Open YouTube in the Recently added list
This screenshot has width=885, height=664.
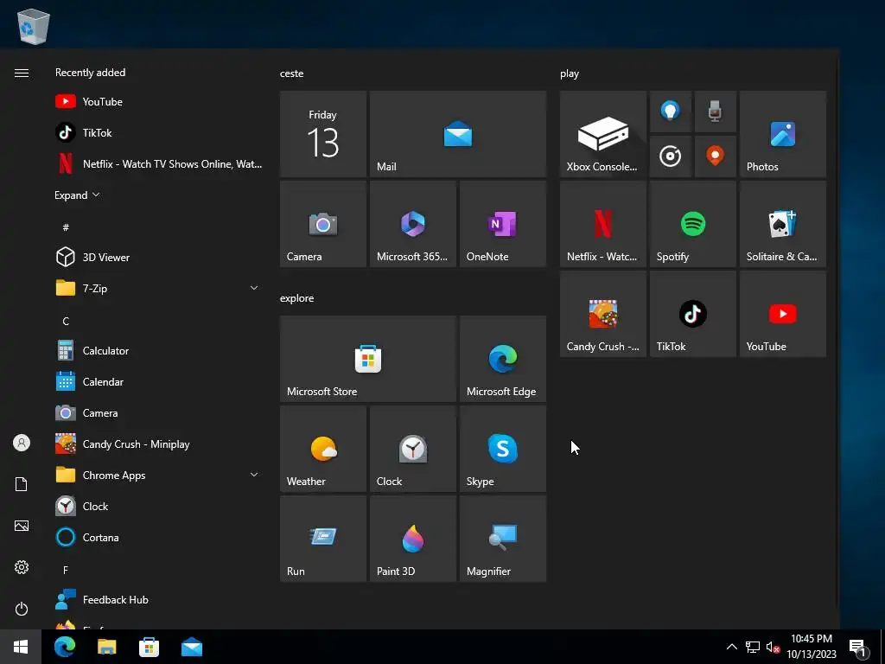point(158,102)
